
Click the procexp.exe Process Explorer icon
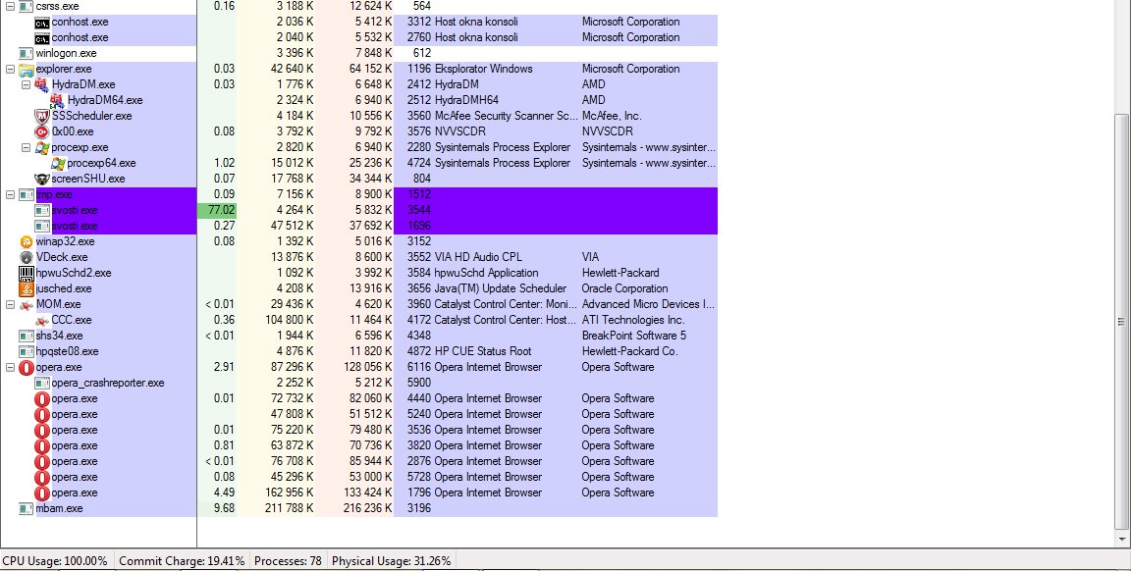[42, 148]
